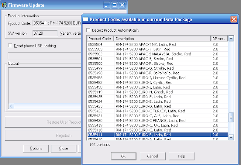Image resolution: width=241 pixels, height=165 pixels.
Task: Enable Detect Product Automatically checkbox
Action: pyautogui.click(x=88, y=30)
